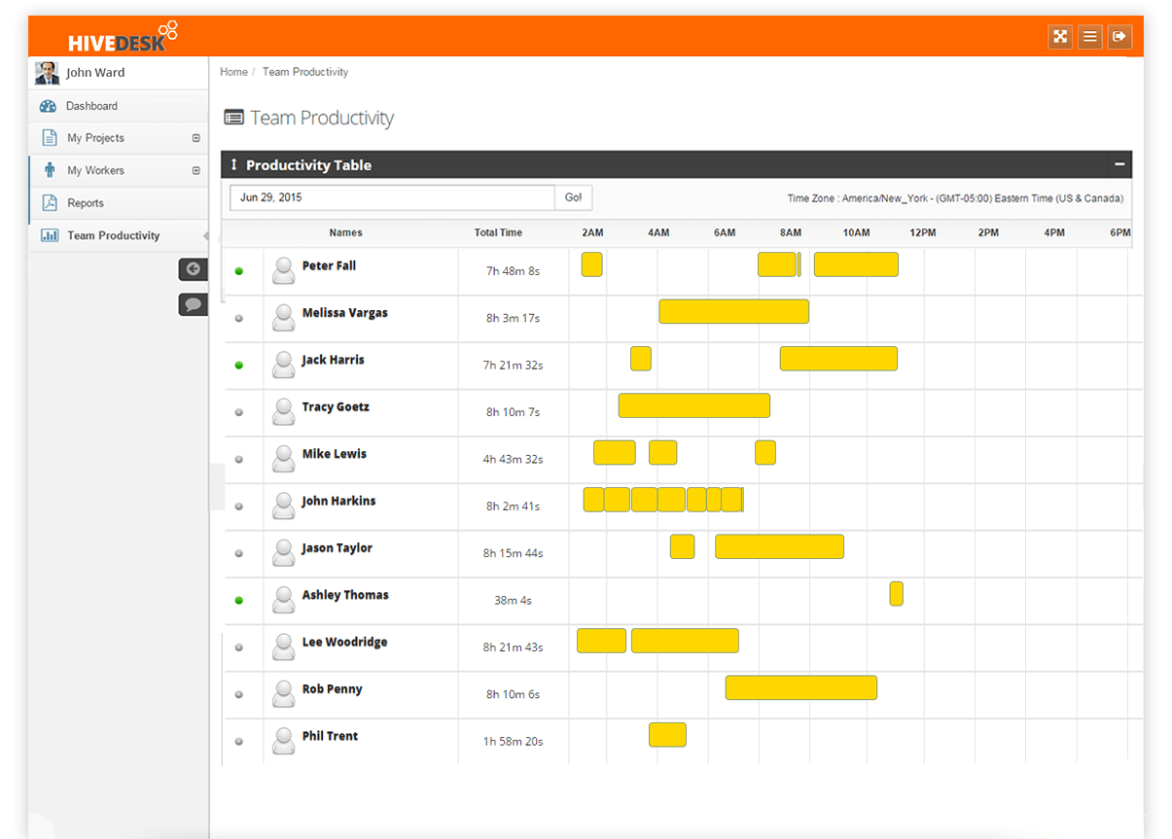Viewport: 1172px width, 839px height.
Task: Click Melissa Vargas's grey status dot
Action: click(x=239, y=318)
